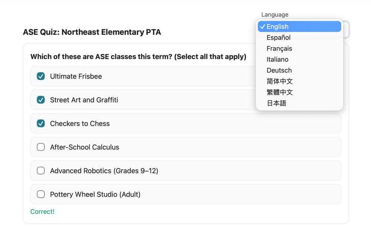Switch language to Français

pyautogui.click(x=279, y=49)
